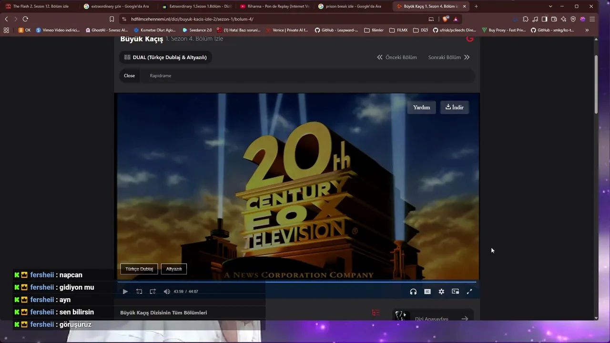Open the bookmarks apps grid icon
Screen dimensions: 610x343
(x=6, y=30)
